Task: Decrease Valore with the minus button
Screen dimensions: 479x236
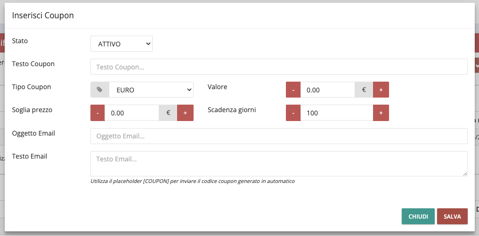Action: [x=293, y=90]
